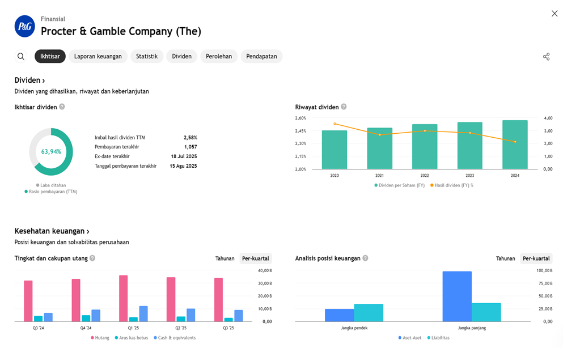
Task: Click the Q3 '24 axis label
Action: pos(39,328)
